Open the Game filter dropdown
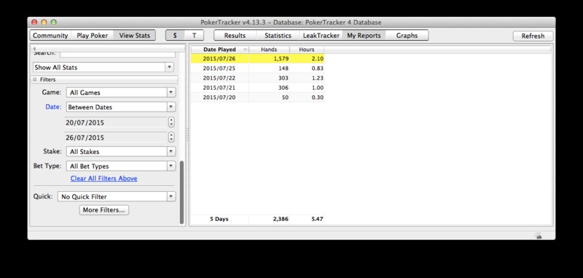The height and width of the screenshot is (278, 583). pos(121,92)
